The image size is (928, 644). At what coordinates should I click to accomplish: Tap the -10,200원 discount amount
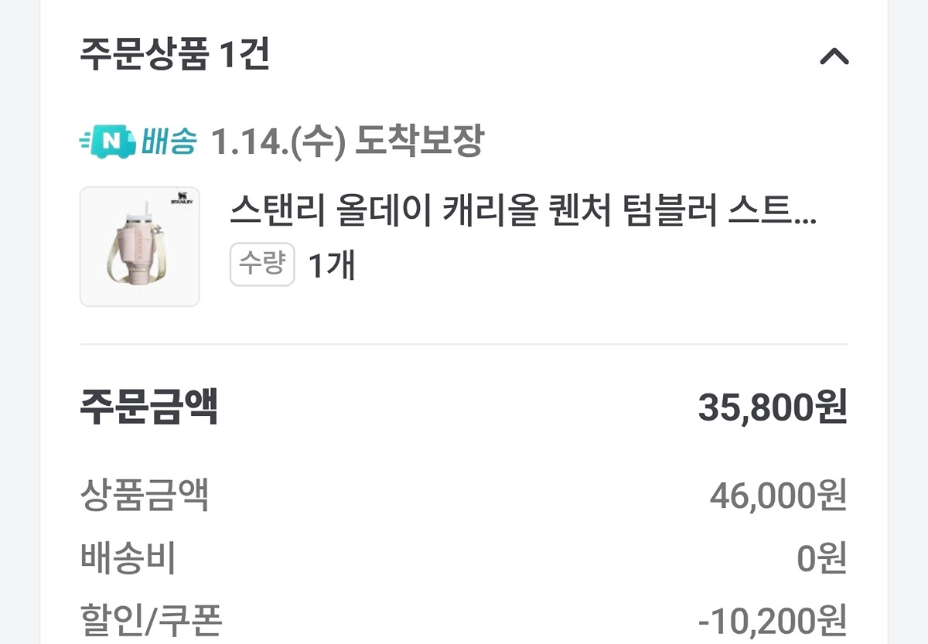pos(772,620)
